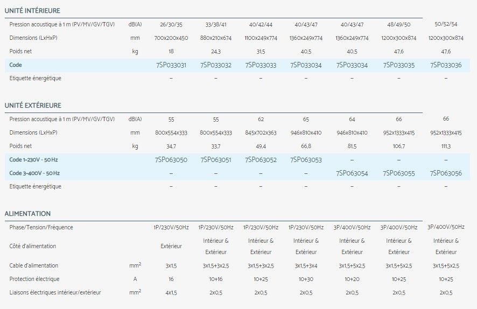Screen dimensions: 477x309
Task: Click outdoor unit code 7SP063051
Action: click(216, 160)
